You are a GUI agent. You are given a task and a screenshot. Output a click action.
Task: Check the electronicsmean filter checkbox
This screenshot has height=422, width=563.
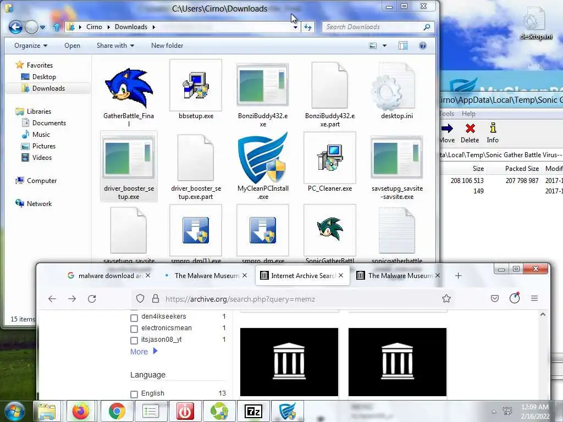(134, 329)
